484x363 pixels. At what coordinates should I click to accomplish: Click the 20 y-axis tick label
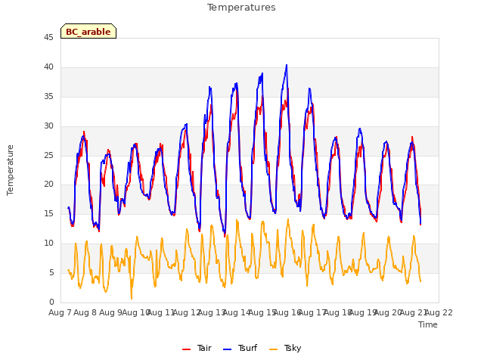(x=48, y=185)
